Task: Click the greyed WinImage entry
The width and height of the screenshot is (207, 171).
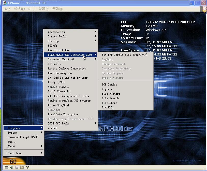Action: 71,110
